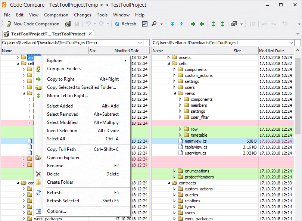Click the green Copy to Right arrow in toolbar
The width and height of the screenshot is (302, 221).
(x=193, y=24)
